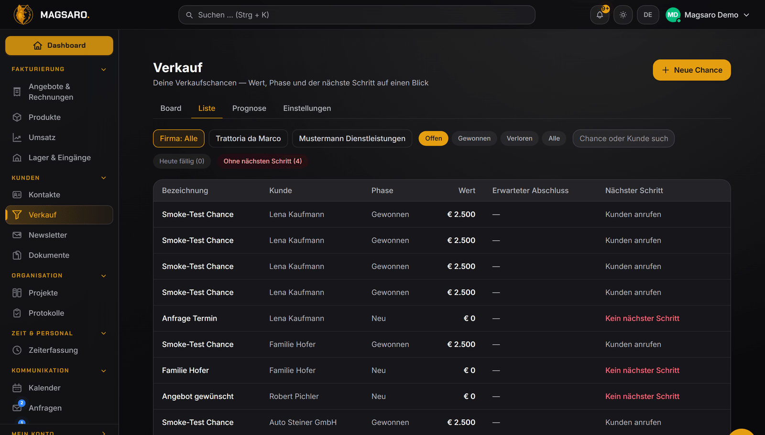The width and height of the screenshot is (765, 435).
Task: Switch to the Board tab
Action: coord(171,108)
